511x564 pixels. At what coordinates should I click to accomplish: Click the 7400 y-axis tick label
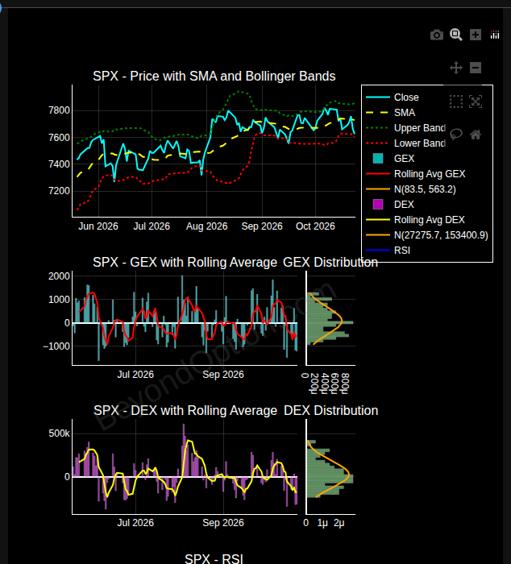click(59, 164)
